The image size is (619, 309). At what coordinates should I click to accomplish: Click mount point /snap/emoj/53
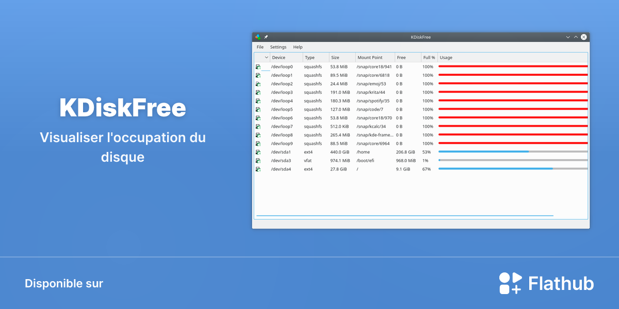coord(371,84)
